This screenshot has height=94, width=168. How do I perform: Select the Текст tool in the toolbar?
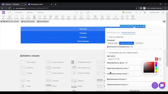pos(3,17)
